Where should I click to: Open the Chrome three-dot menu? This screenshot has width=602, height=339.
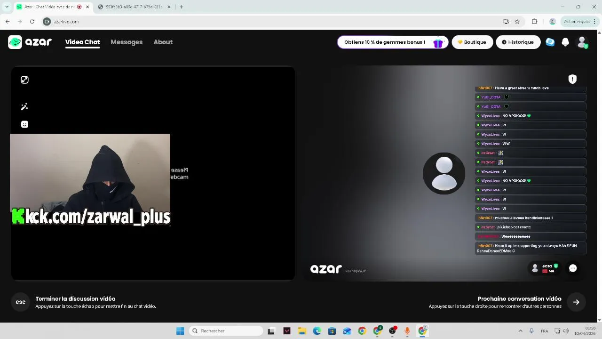coord(595,22)
